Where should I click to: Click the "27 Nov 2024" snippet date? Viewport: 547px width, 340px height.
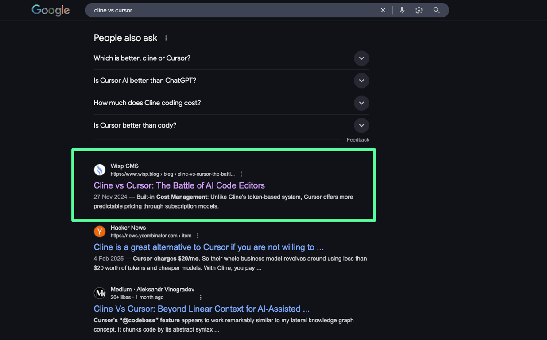tap(110, 197)
